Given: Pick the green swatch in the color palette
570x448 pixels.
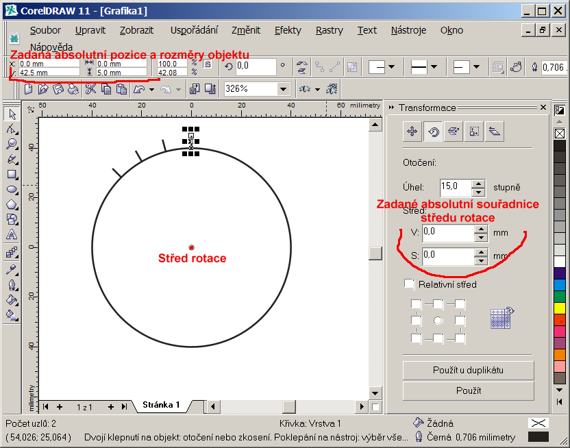Looking at the screenshot, I should click(560, 297).
